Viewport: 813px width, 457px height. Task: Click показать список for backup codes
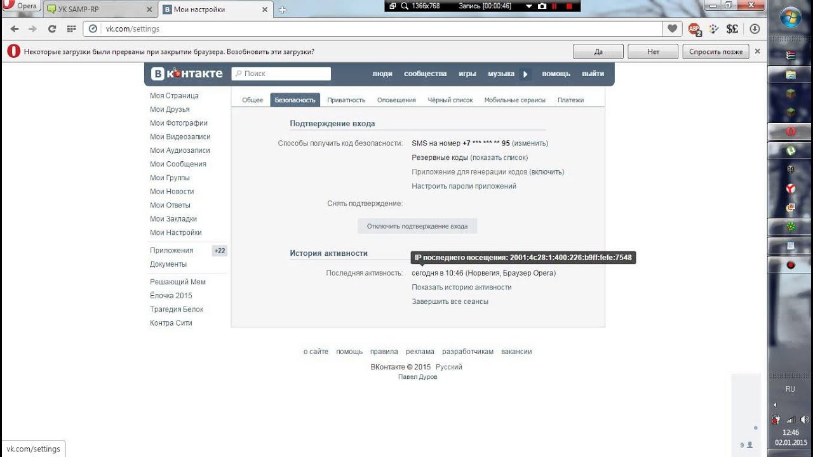[x=499, y=157]
